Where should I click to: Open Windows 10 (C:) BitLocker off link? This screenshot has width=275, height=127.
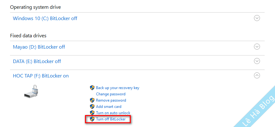45,18
